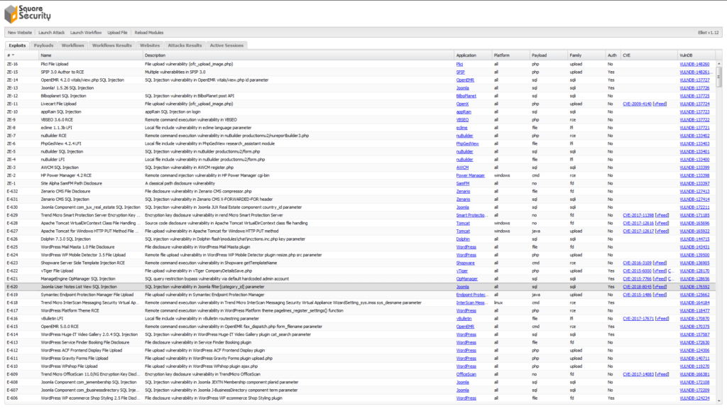The height and width of the screenshot is (409, 727).
Task: Select the "HP Power Manager 4.2 RCE" exploit name
Action: pyautogui.click(x=66, y=175)
